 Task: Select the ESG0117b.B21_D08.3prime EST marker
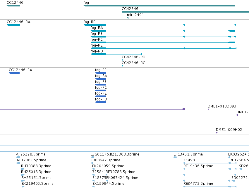click(x=92, y=157)
